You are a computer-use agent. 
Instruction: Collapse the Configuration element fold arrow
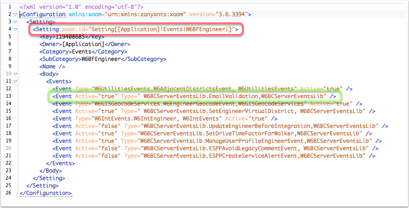tap(15, 14)
